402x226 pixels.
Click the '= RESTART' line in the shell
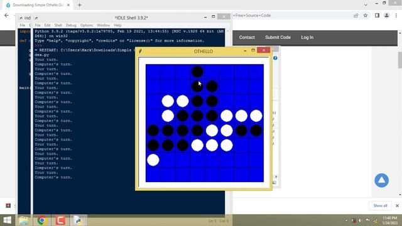click(x=84, y=50)
